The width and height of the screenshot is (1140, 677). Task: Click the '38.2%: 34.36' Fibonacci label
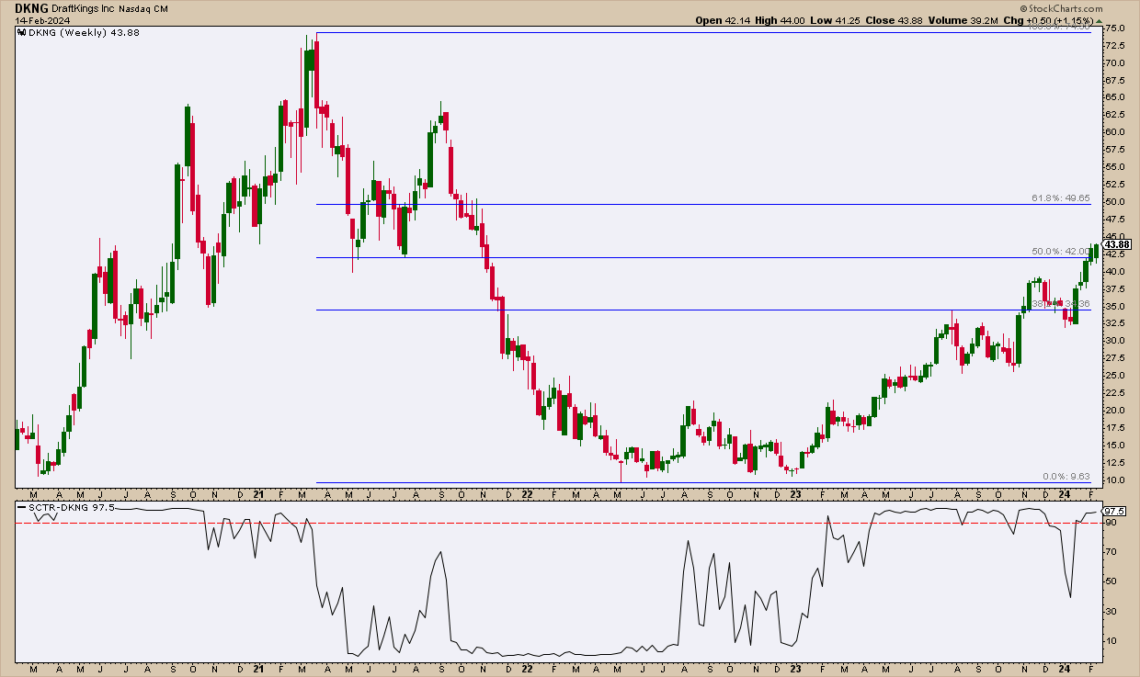(x=1060, y=303)
